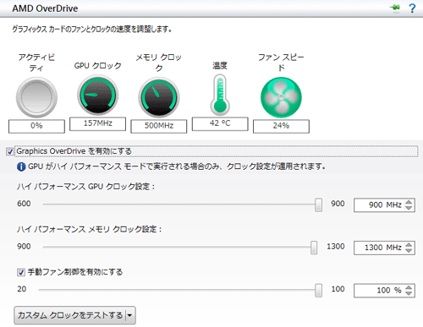Click the thermometer temperature icon

[x=220, y=95]
